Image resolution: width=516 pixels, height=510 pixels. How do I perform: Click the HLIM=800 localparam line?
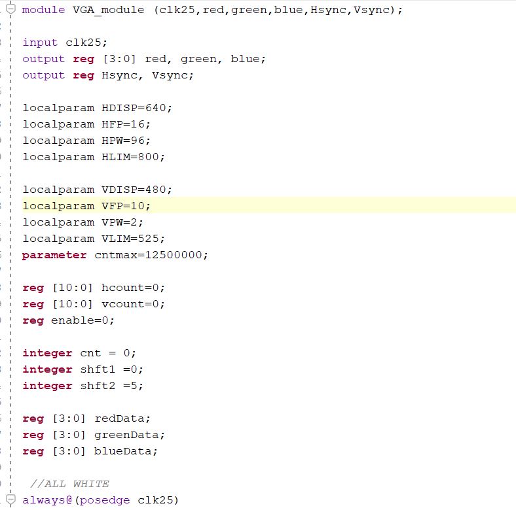tap(94, 157)
